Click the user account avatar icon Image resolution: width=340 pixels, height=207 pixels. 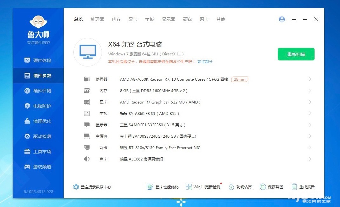coord(282,19)
